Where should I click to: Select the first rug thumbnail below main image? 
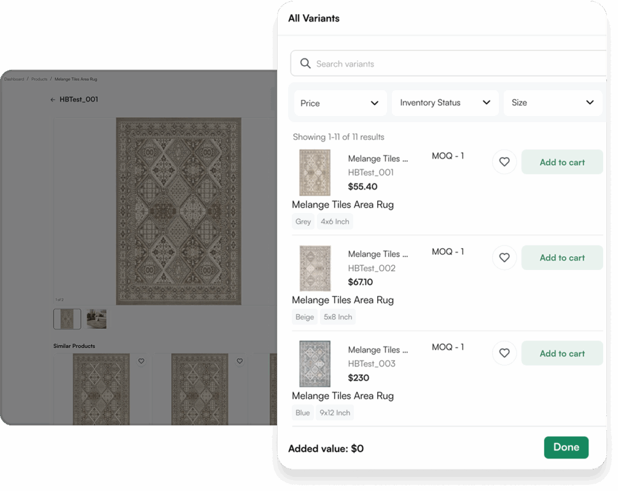click(67, 319)
